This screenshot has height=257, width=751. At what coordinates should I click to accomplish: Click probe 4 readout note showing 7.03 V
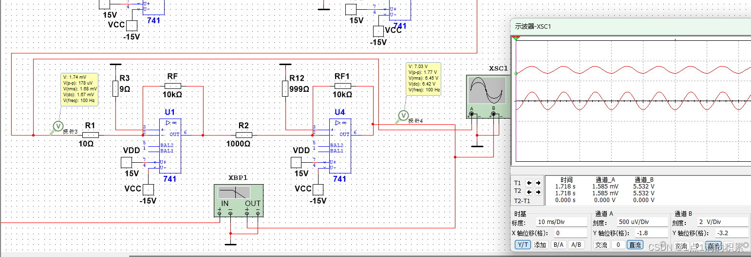coord(423,78)
